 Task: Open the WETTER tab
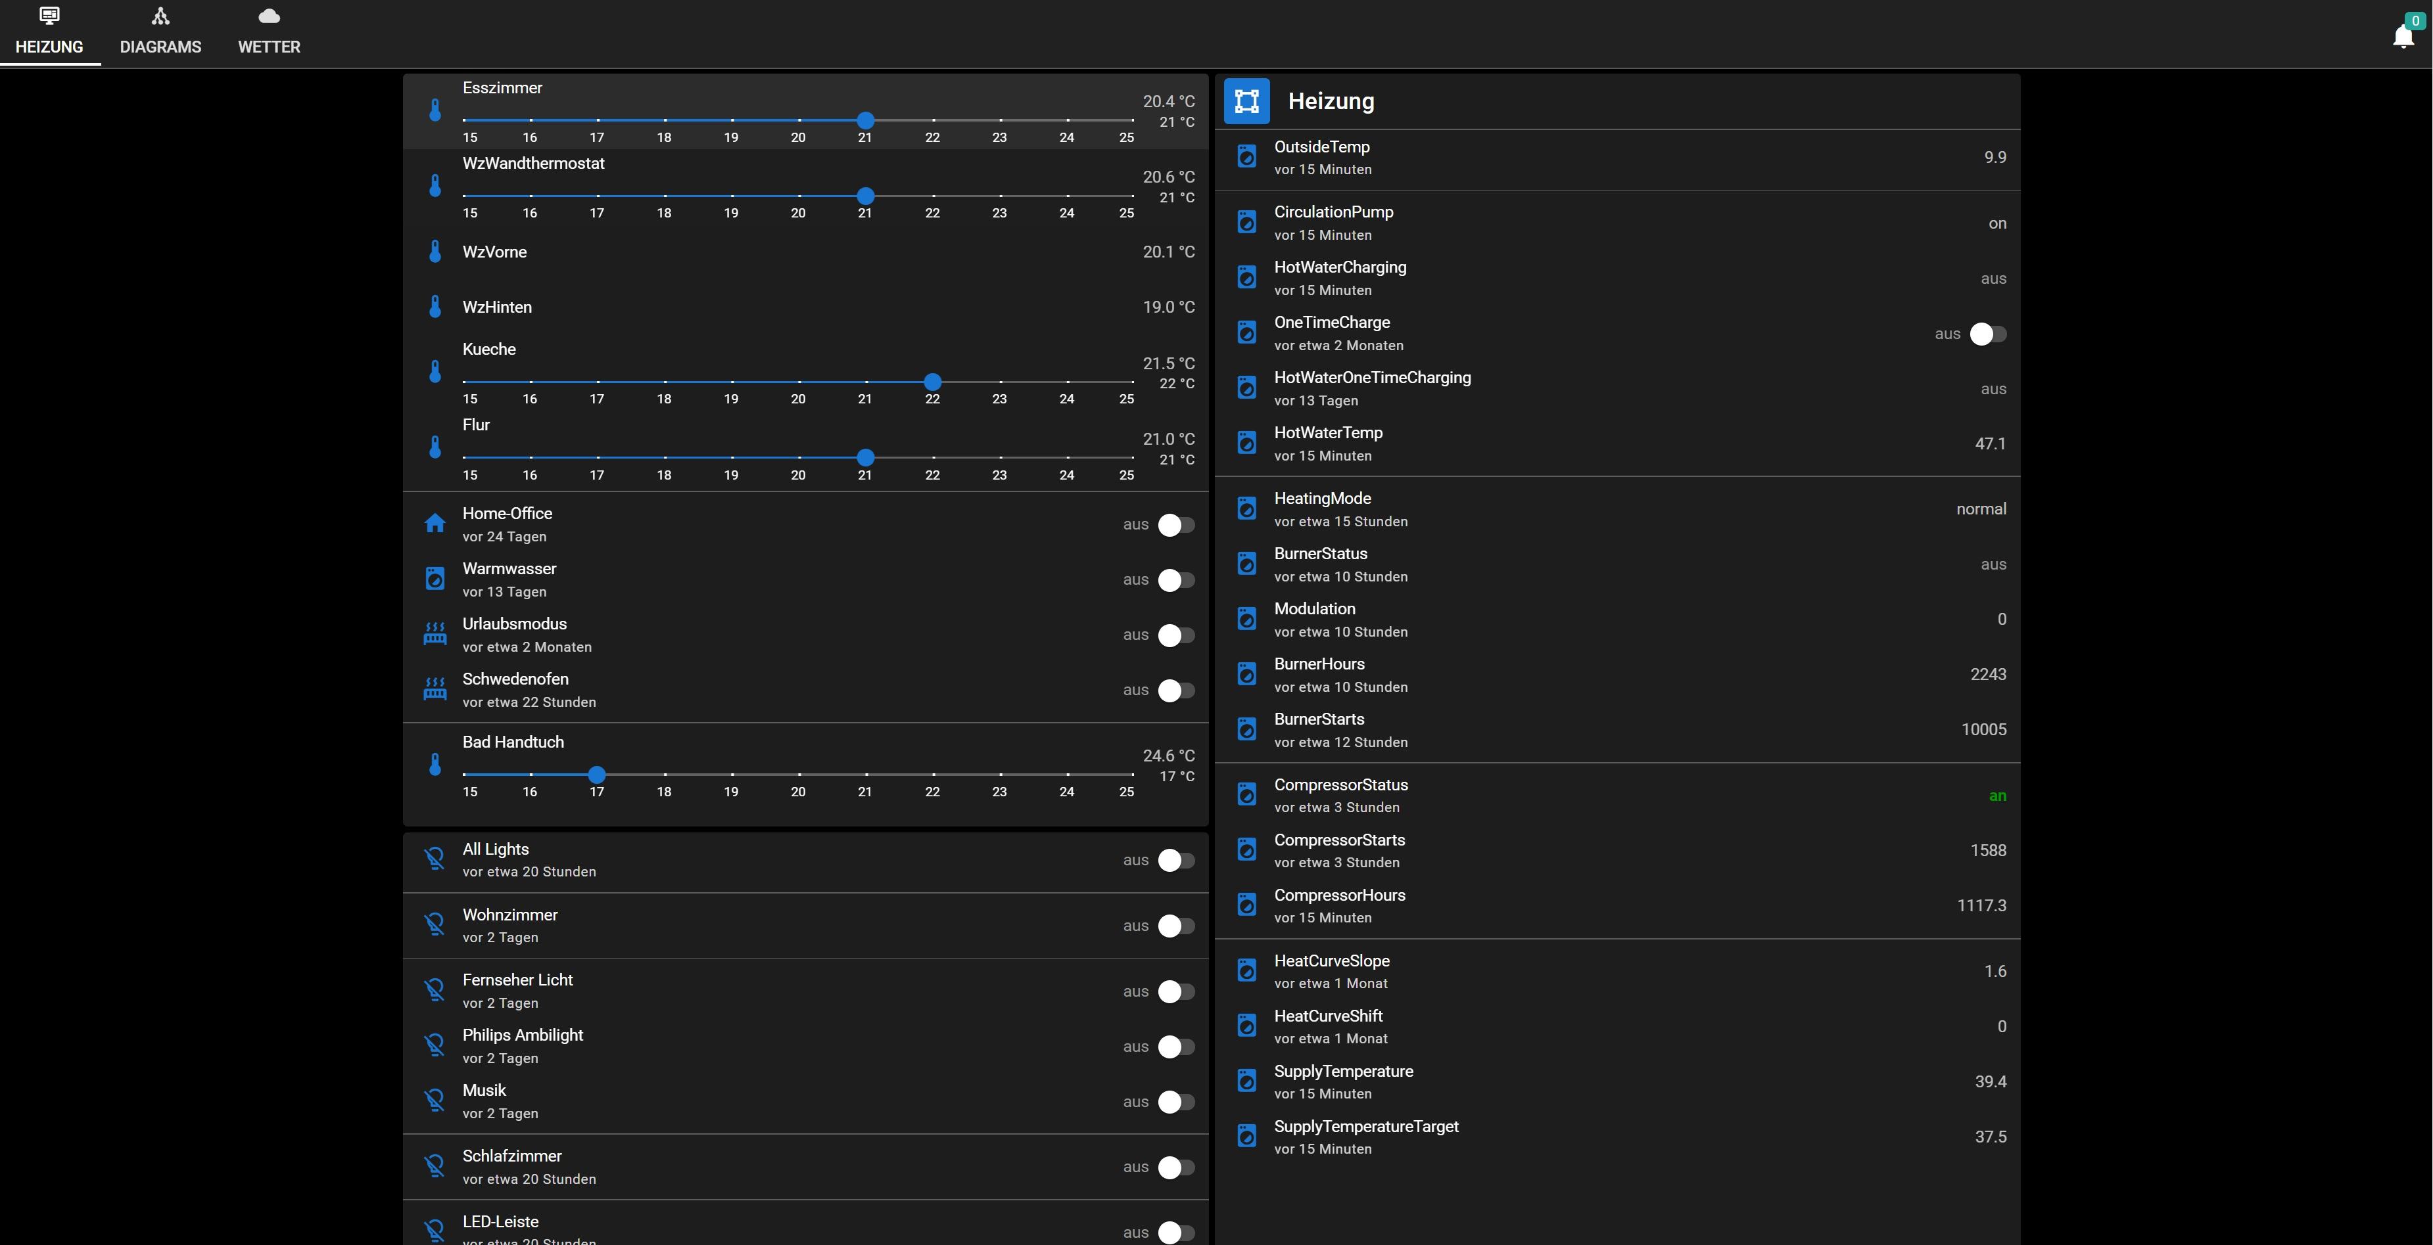[x=268, y=32]
